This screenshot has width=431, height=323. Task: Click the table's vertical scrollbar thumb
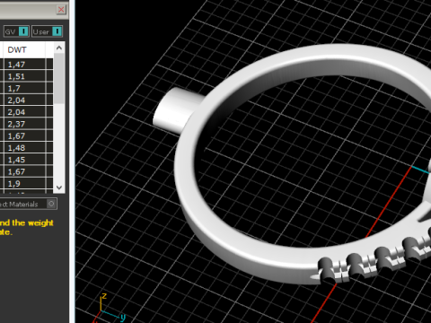(x=59, y=79)
